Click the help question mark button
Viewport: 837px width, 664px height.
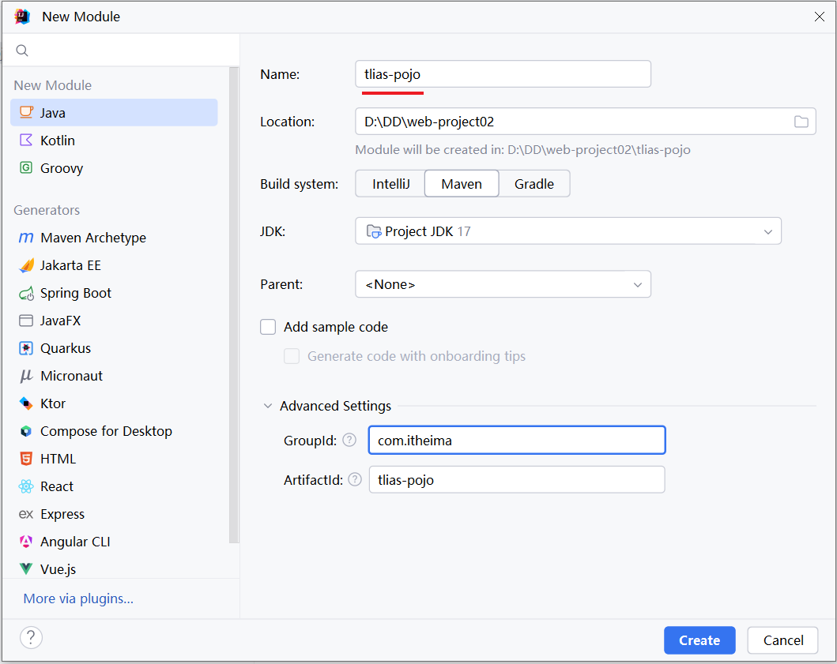click(31, 638)
